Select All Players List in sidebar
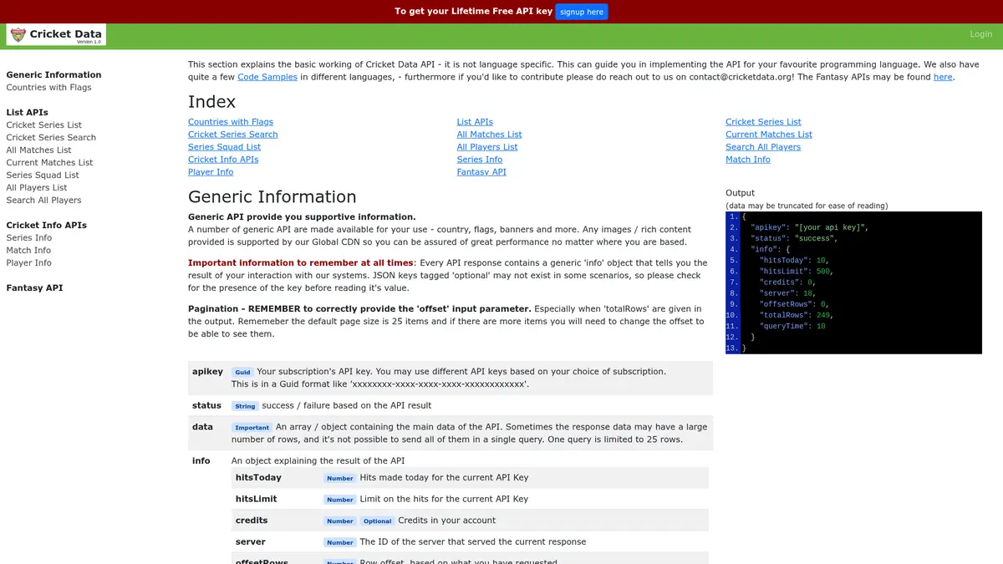The image size is (1003, 564). point(37,188)
